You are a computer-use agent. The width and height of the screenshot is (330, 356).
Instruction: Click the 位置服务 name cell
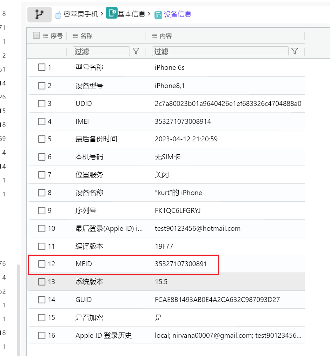click(x=89, y=175)
